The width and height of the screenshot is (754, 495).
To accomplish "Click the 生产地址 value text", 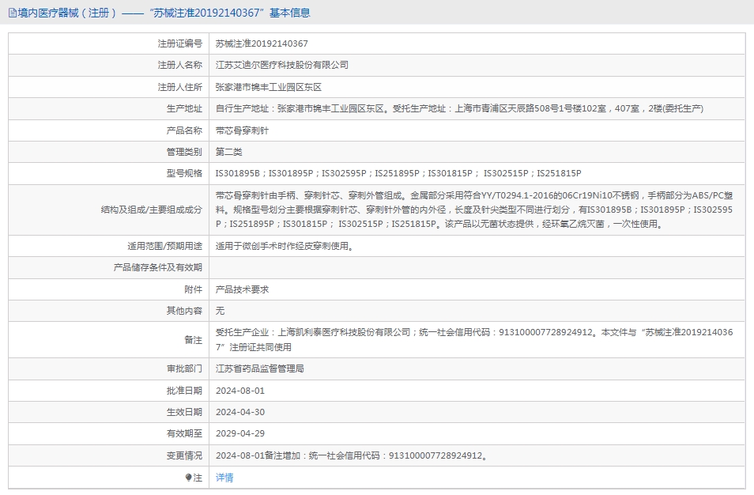I will [x=459, y=108].
